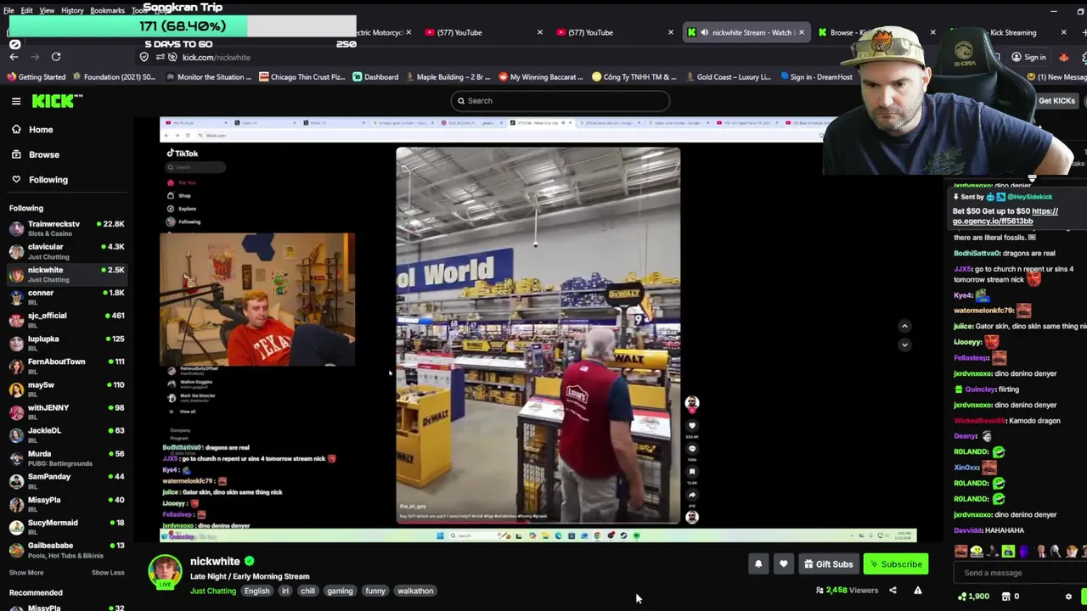Click browser Sign in button
Image resolution: width=1087 pixels, height=611 pixels.
coord(1028,58)
